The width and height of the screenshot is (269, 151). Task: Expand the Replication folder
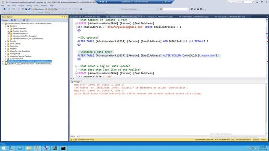coord(5,46)
